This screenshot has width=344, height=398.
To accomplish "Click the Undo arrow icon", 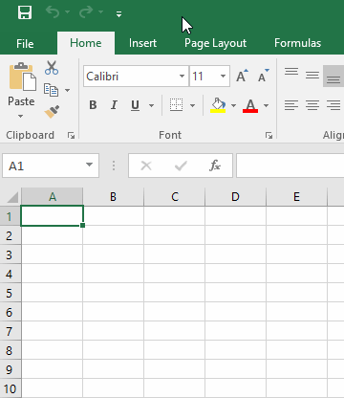I will (x=53, y=12).
